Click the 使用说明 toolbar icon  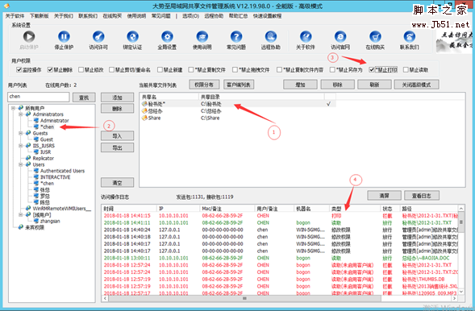(x=202, y=36)
